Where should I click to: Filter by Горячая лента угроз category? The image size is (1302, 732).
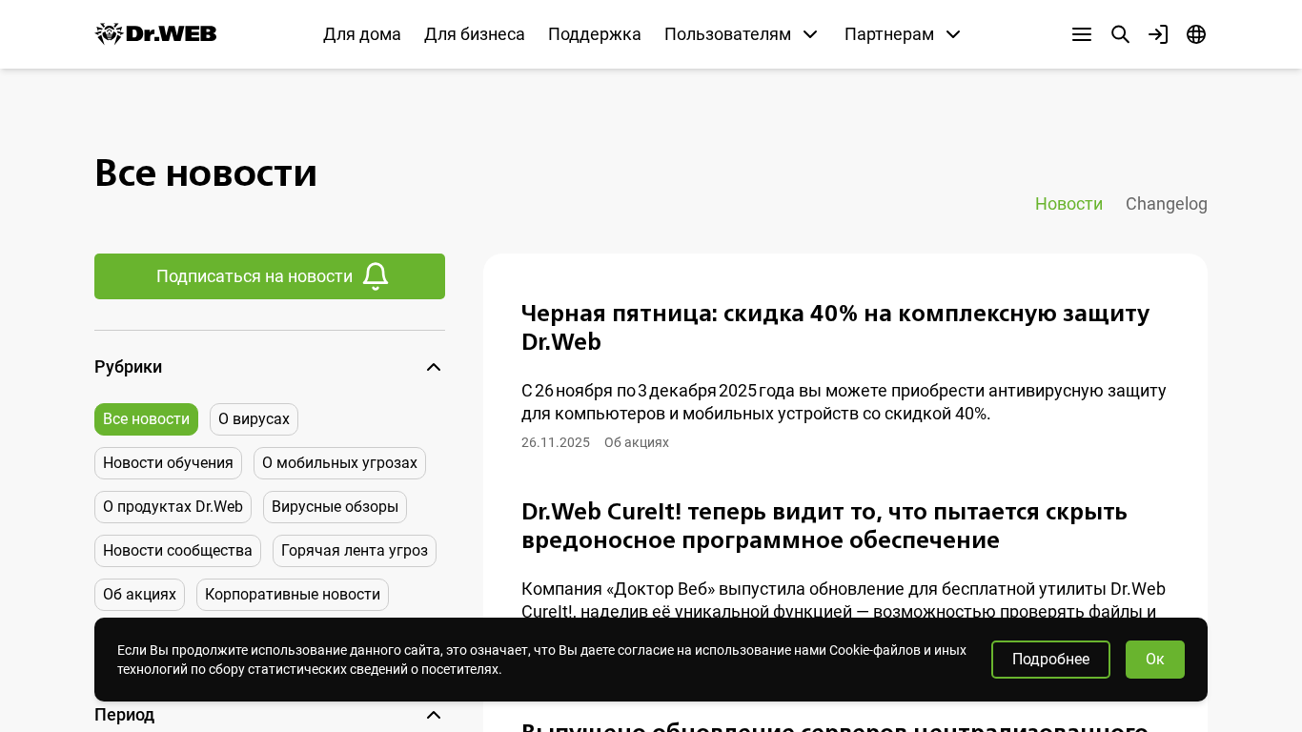[x=355, y=551]
